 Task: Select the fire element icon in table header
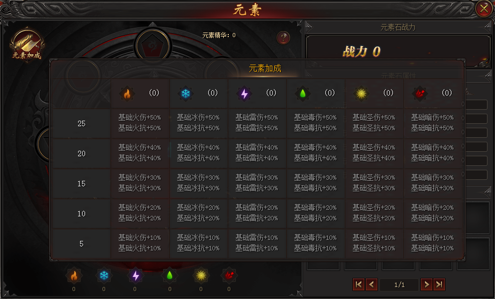[x=127, y=94]
